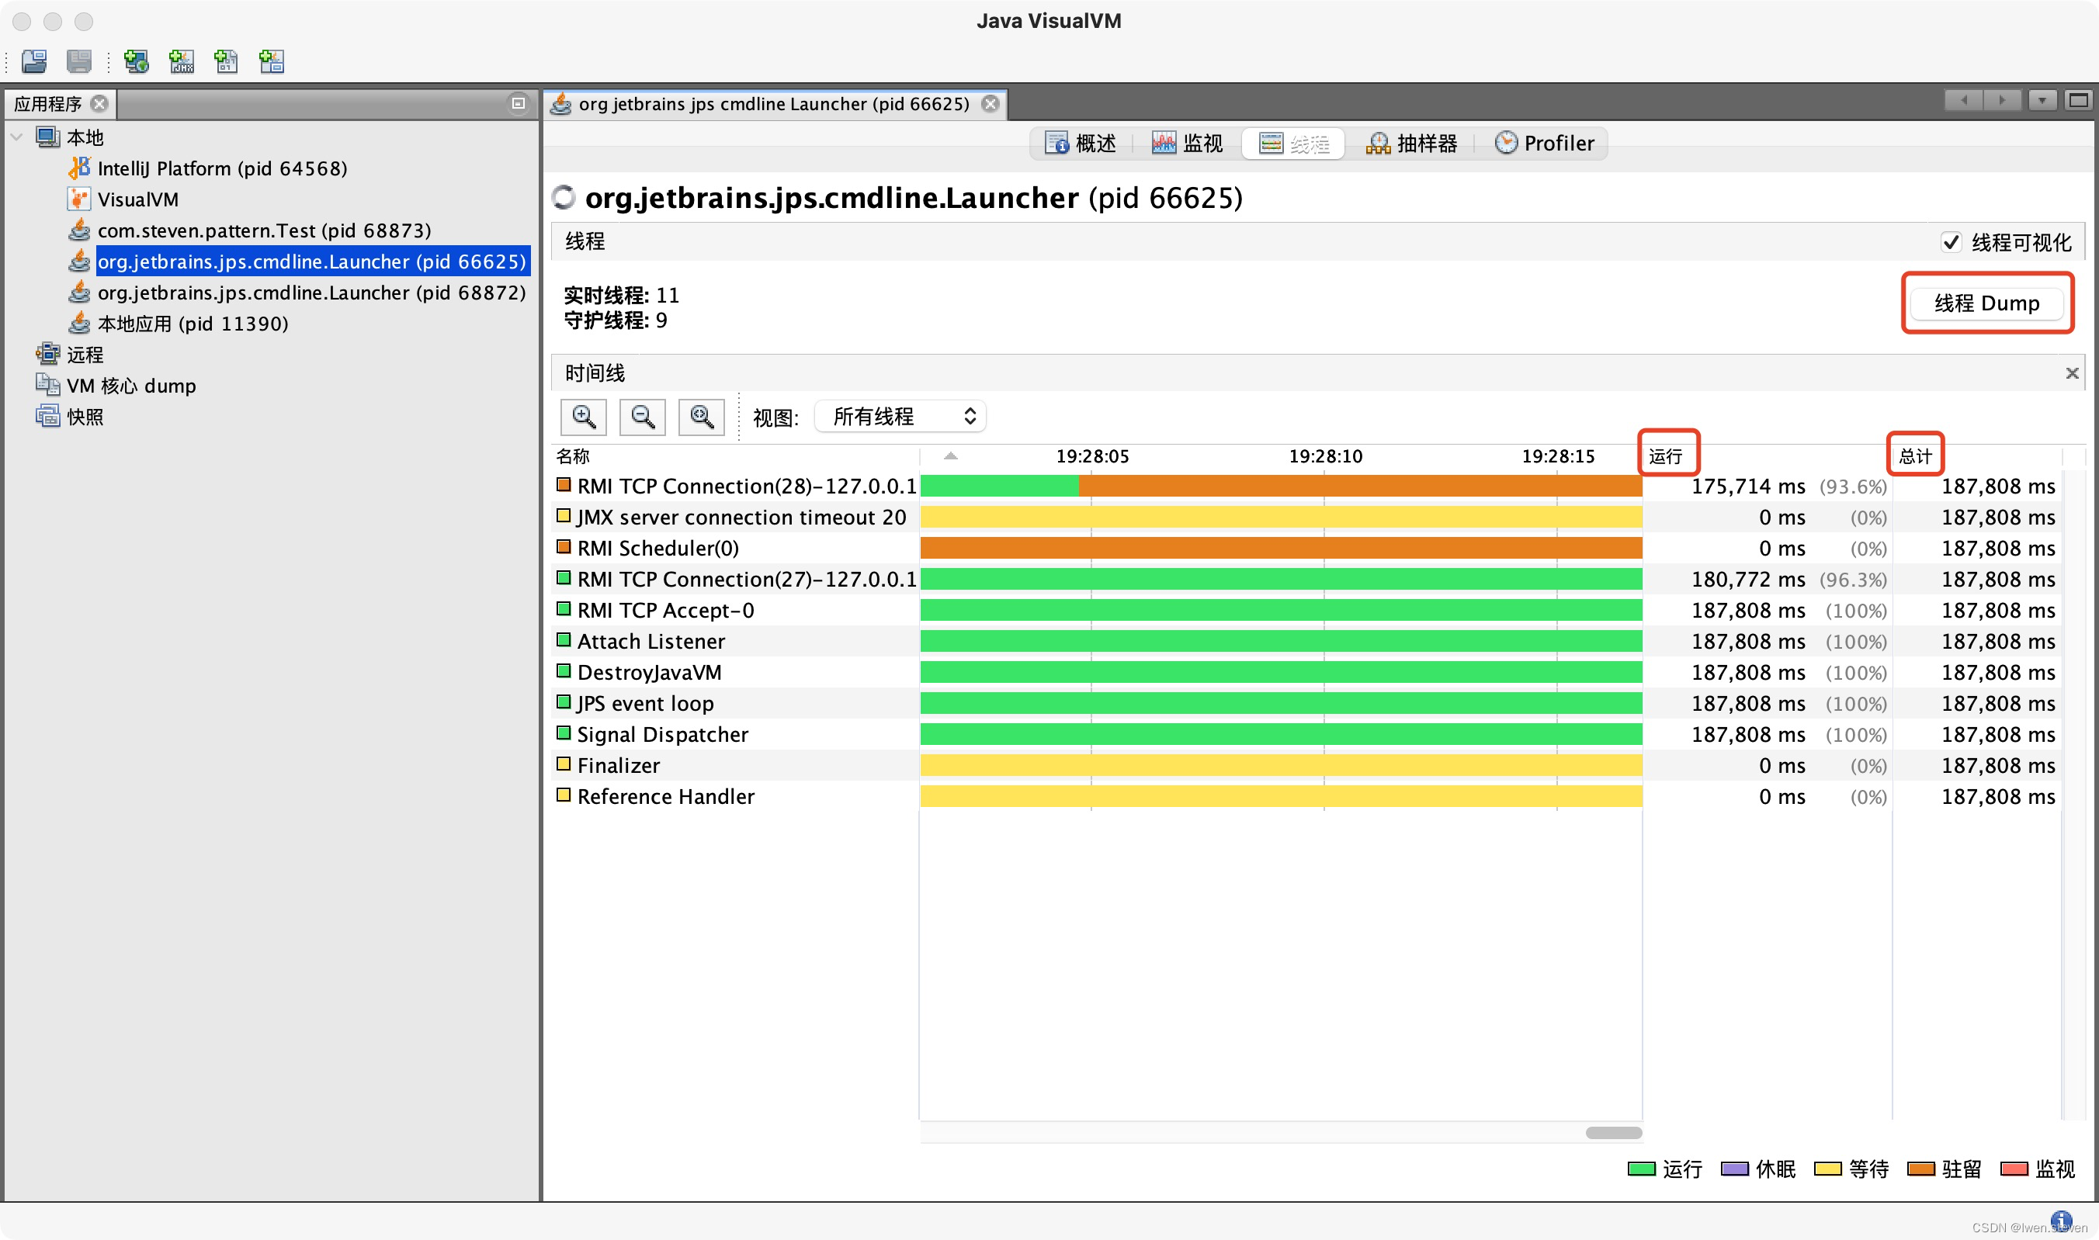
Task: Click the 180,772 ms run-time value
Action: pos(1748,579)
